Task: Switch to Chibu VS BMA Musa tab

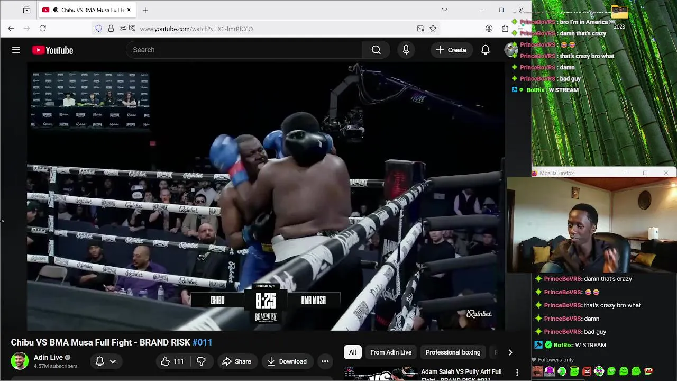Action: click(87, 10)
